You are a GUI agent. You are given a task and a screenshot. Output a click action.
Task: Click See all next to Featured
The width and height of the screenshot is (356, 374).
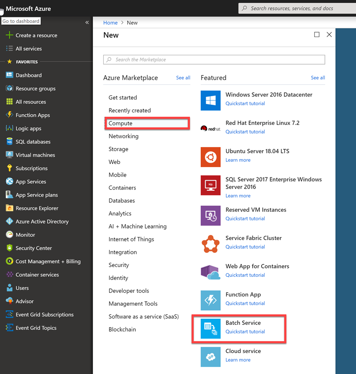coord(318,78)
